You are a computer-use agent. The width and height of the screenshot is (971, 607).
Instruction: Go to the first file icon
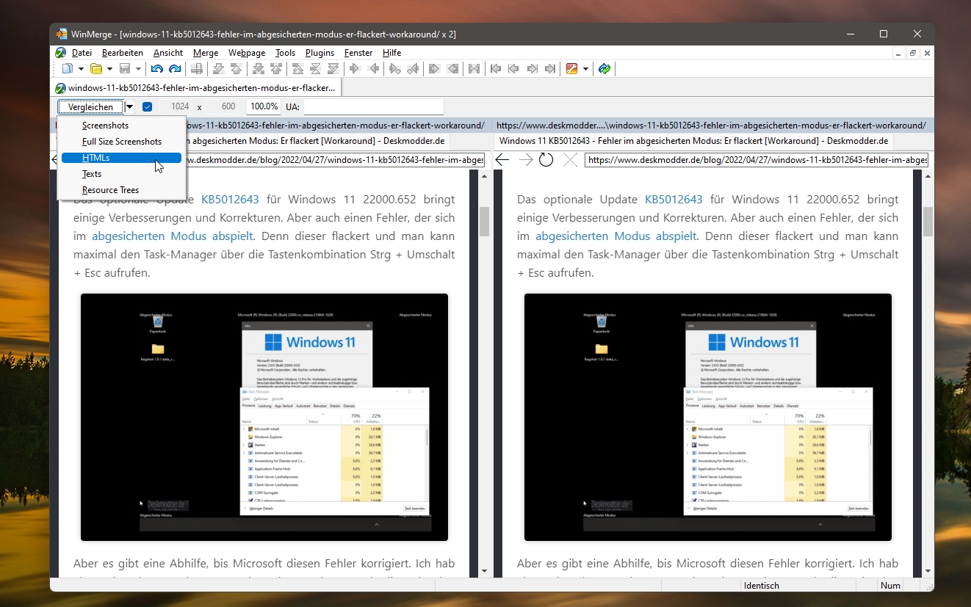(x=497, y=69)
